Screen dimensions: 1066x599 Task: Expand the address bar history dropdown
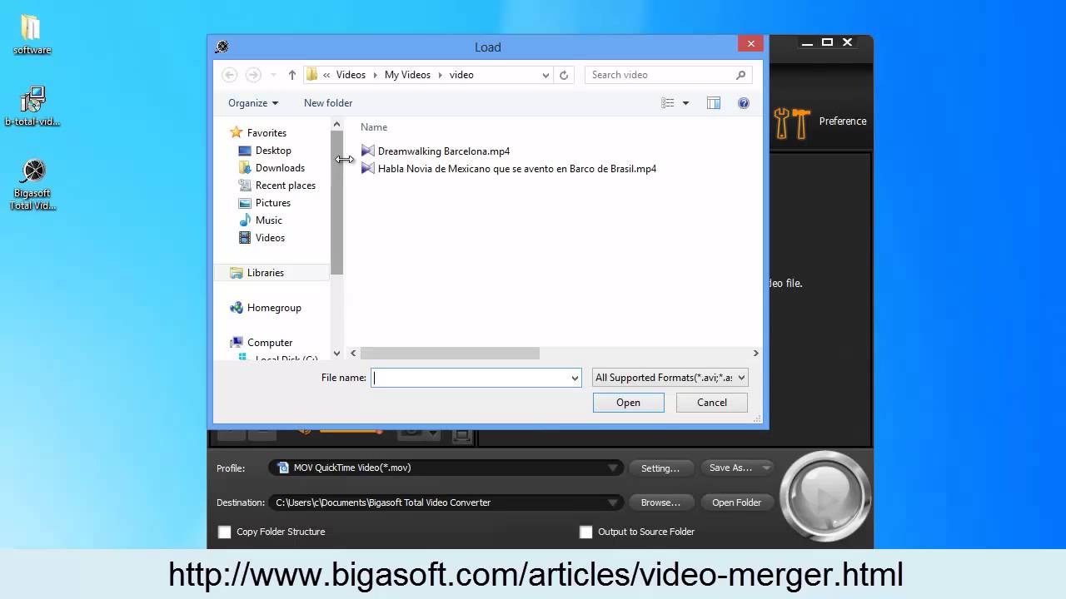[545, 75]
